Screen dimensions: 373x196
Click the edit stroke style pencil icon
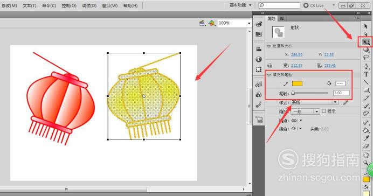(346, 102)
